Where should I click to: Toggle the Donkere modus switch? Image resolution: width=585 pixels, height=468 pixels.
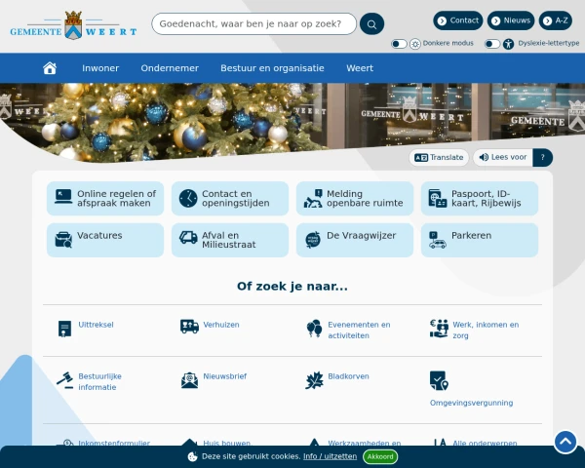pyautogui.click(x=399, y=44)
